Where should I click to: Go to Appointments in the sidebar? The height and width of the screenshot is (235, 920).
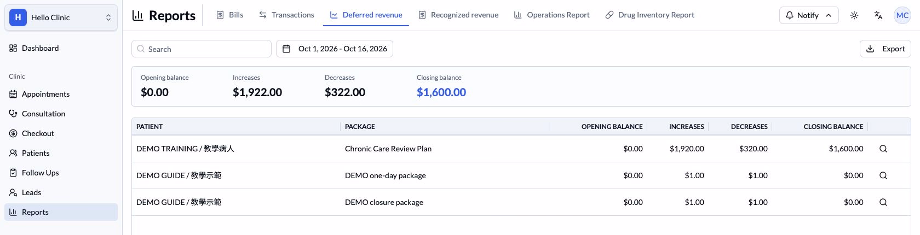coord(61,94)
